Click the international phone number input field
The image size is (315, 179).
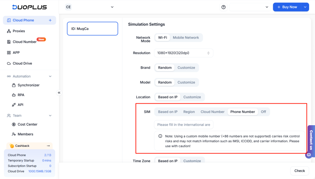(x=183, y=125)
